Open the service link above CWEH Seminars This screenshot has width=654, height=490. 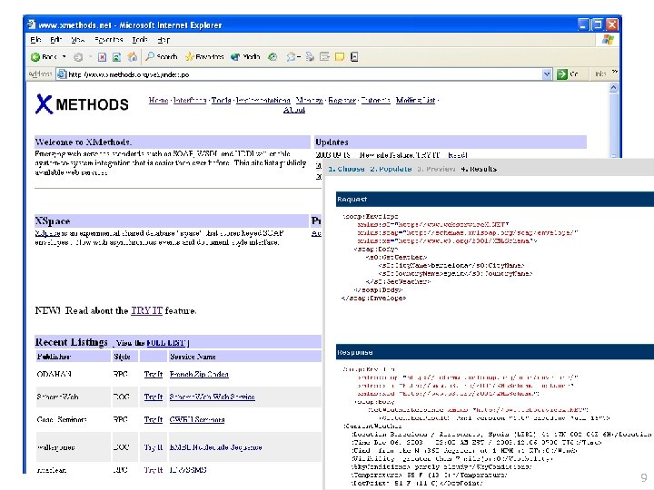coord(212,397)
